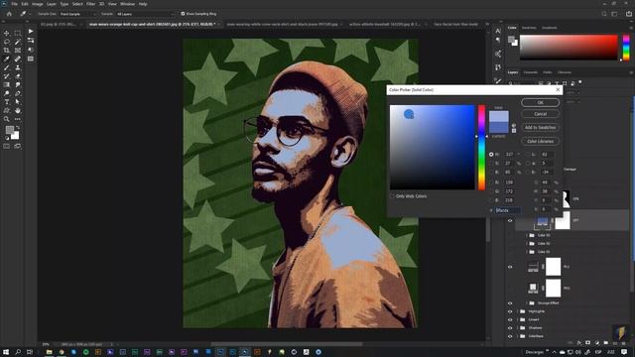Select the Pen tool
635x357 pixels.
18,93
